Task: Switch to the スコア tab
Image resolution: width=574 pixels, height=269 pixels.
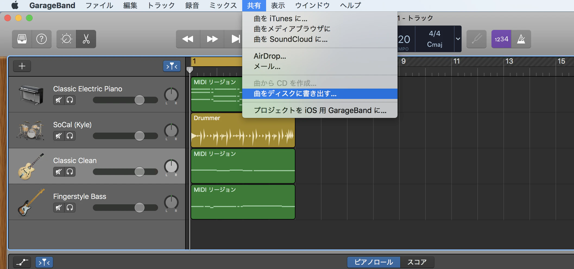Action: pos(417,262)
